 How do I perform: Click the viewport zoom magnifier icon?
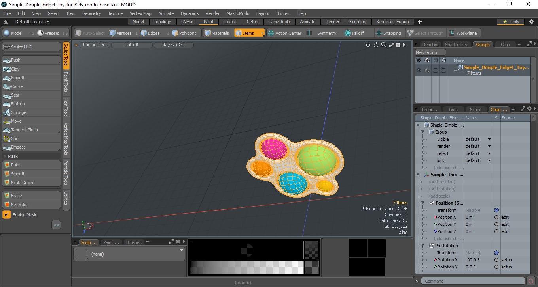(384, 45)
